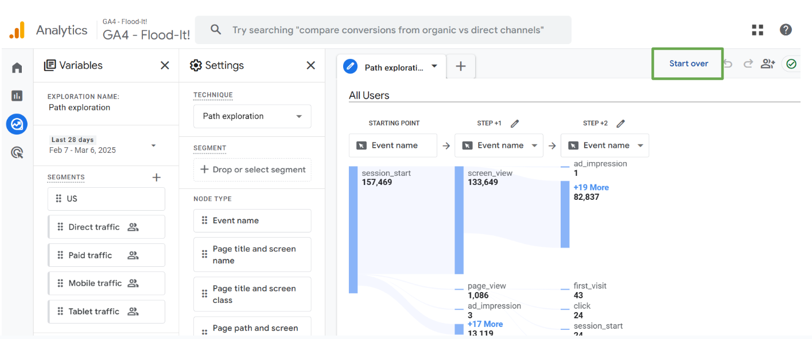This screenshot has height=339, width=812.
Task: Open the Advertising icon in sidebar
Action: pyautogui.click(x=17, y=152)
